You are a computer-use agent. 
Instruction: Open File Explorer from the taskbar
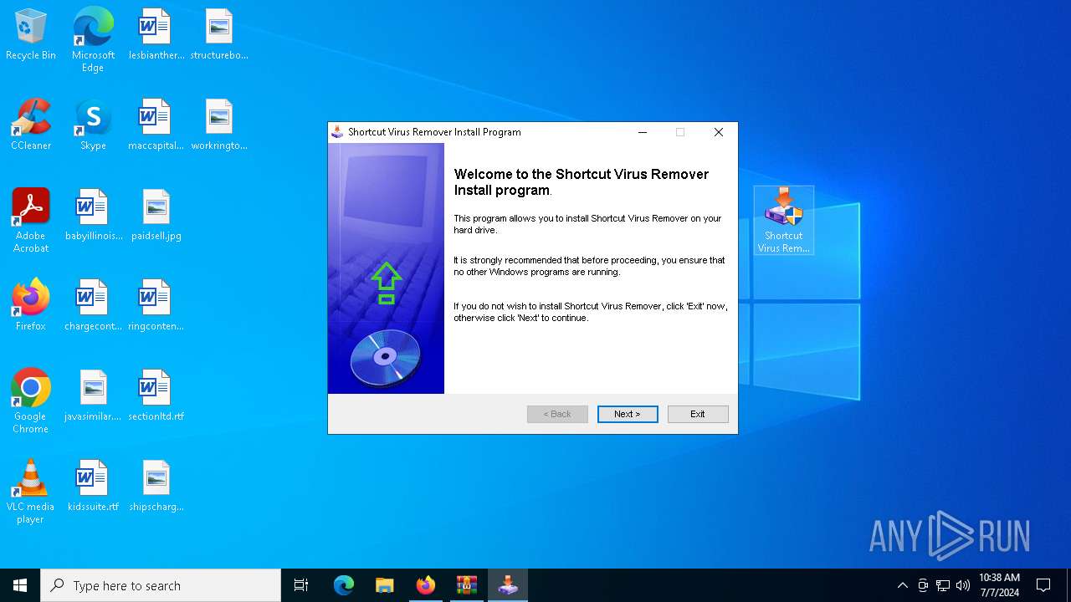coord(385,585)
